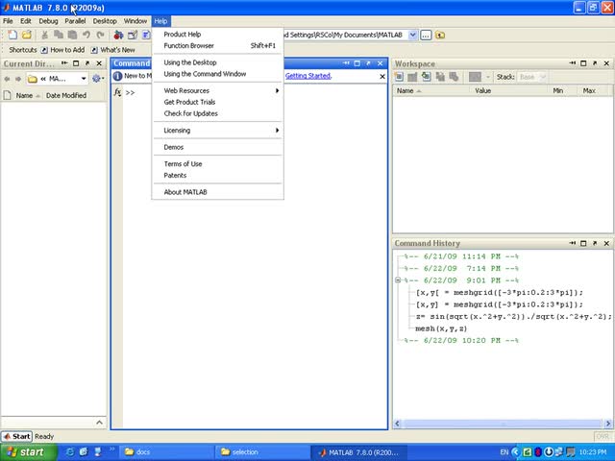The height and width of the screenshot is (461, 615).
Task: Click the fx function browser icon
Action: point(118,92)
